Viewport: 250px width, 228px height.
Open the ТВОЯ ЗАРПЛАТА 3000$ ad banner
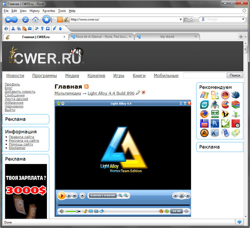point(26,191)
